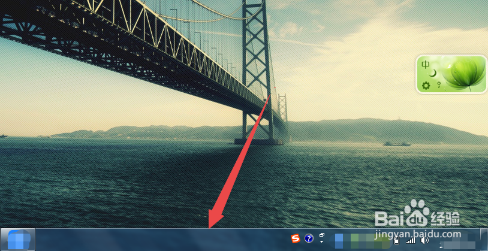Open the volume speaker icon
This screenshot has height=251, width=488.
(x=424, y=240)
